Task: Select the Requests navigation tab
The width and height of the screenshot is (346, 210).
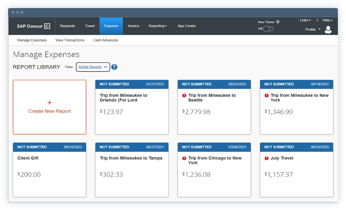Action: coord(67,26)
